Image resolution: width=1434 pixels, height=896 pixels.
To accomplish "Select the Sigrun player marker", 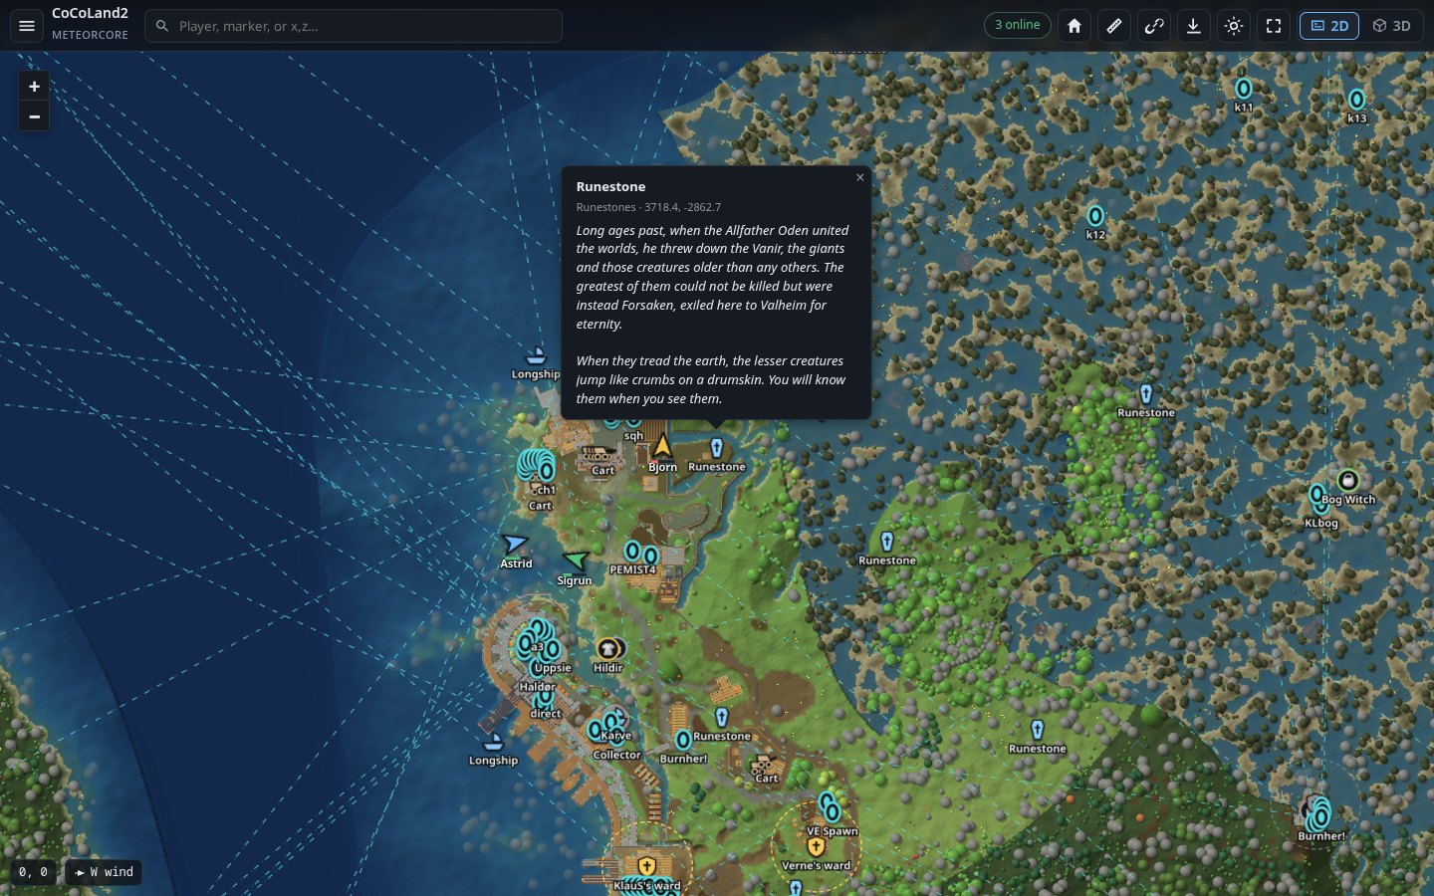I will (x=576, y=560).
